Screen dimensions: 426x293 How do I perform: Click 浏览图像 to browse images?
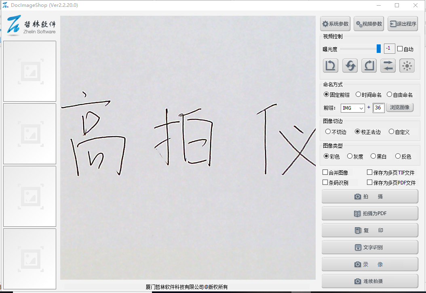(399, 107)
